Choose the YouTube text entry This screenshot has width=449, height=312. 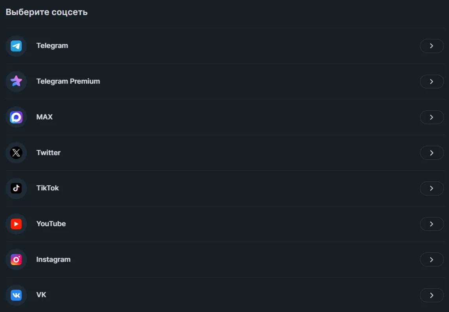click(51, 224)
